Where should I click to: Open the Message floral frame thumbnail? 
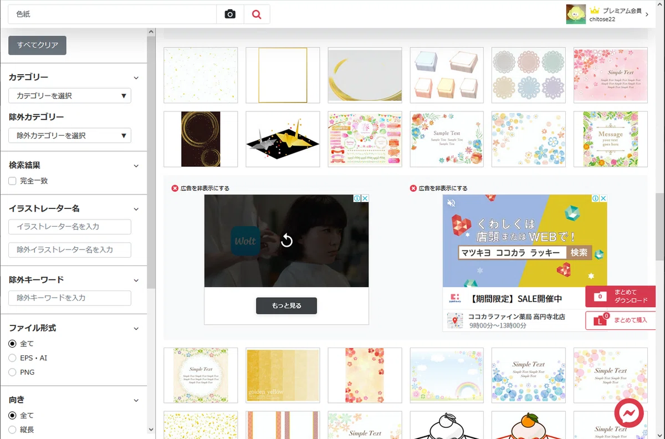pos(611,139)
